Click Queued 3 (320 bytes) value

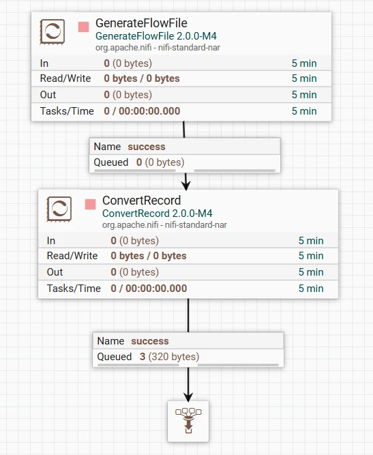169,356
